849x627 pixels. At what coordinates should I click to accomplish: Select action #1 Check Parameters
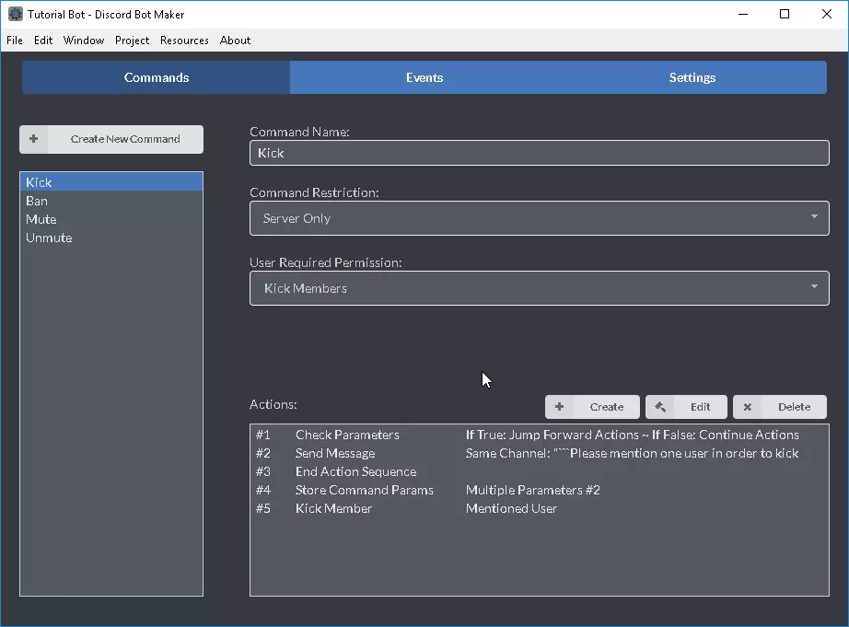(540, 435)
